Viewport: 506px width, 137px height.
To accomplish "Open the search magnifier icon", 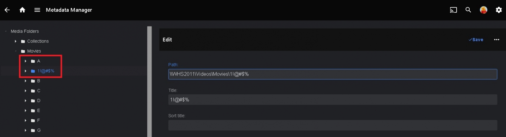I will click(468, 10).
